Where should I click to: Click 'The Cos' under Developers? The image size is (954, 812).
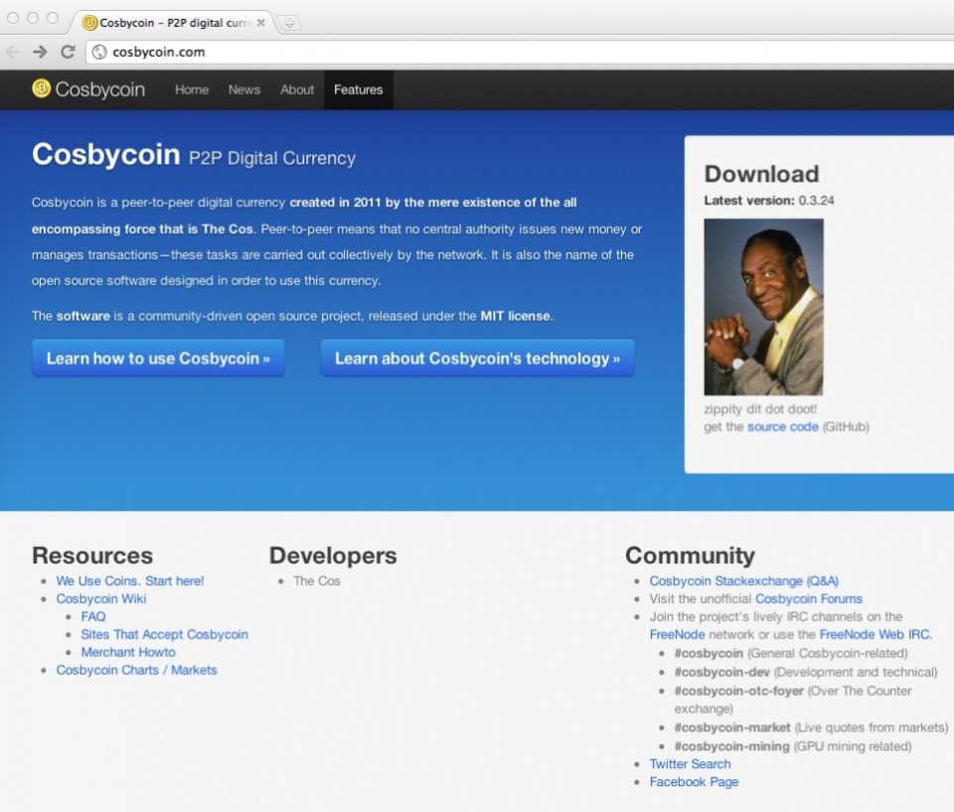pos(317,581)
